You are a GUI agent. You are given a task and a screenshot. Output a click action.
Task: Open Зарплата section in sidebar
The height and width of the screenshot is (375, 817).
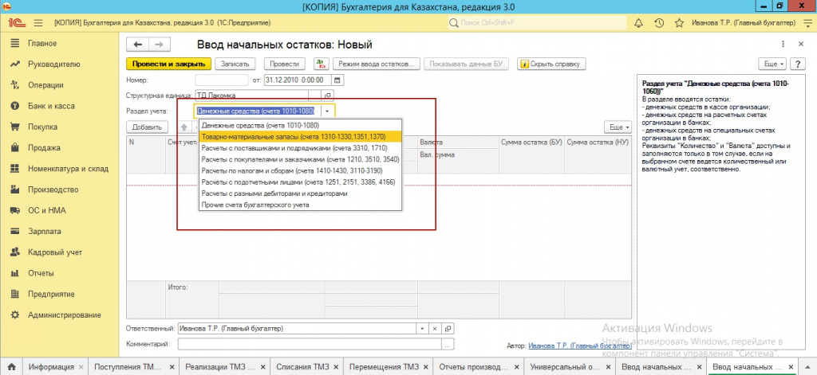tap(45, 232)
